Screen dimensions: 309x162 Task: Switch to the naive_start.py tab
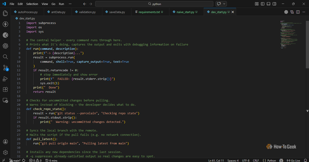tap(186, 12)
